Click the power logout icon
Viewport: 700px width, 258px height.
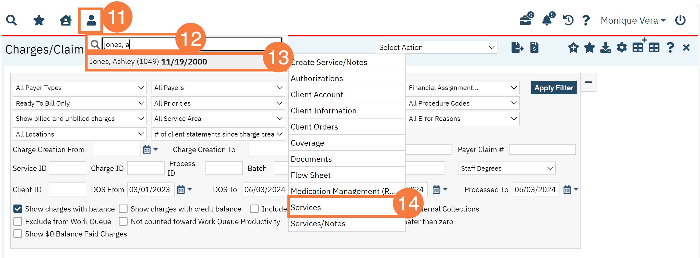tap(680, 20)
